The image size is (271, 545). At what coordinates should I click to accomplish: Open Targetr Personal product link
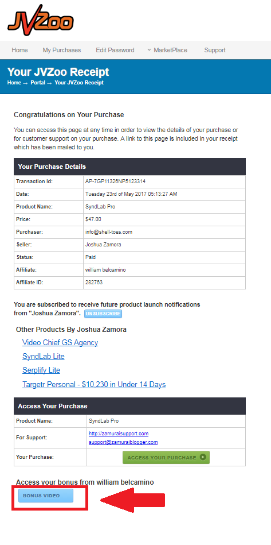coord(94,384)
